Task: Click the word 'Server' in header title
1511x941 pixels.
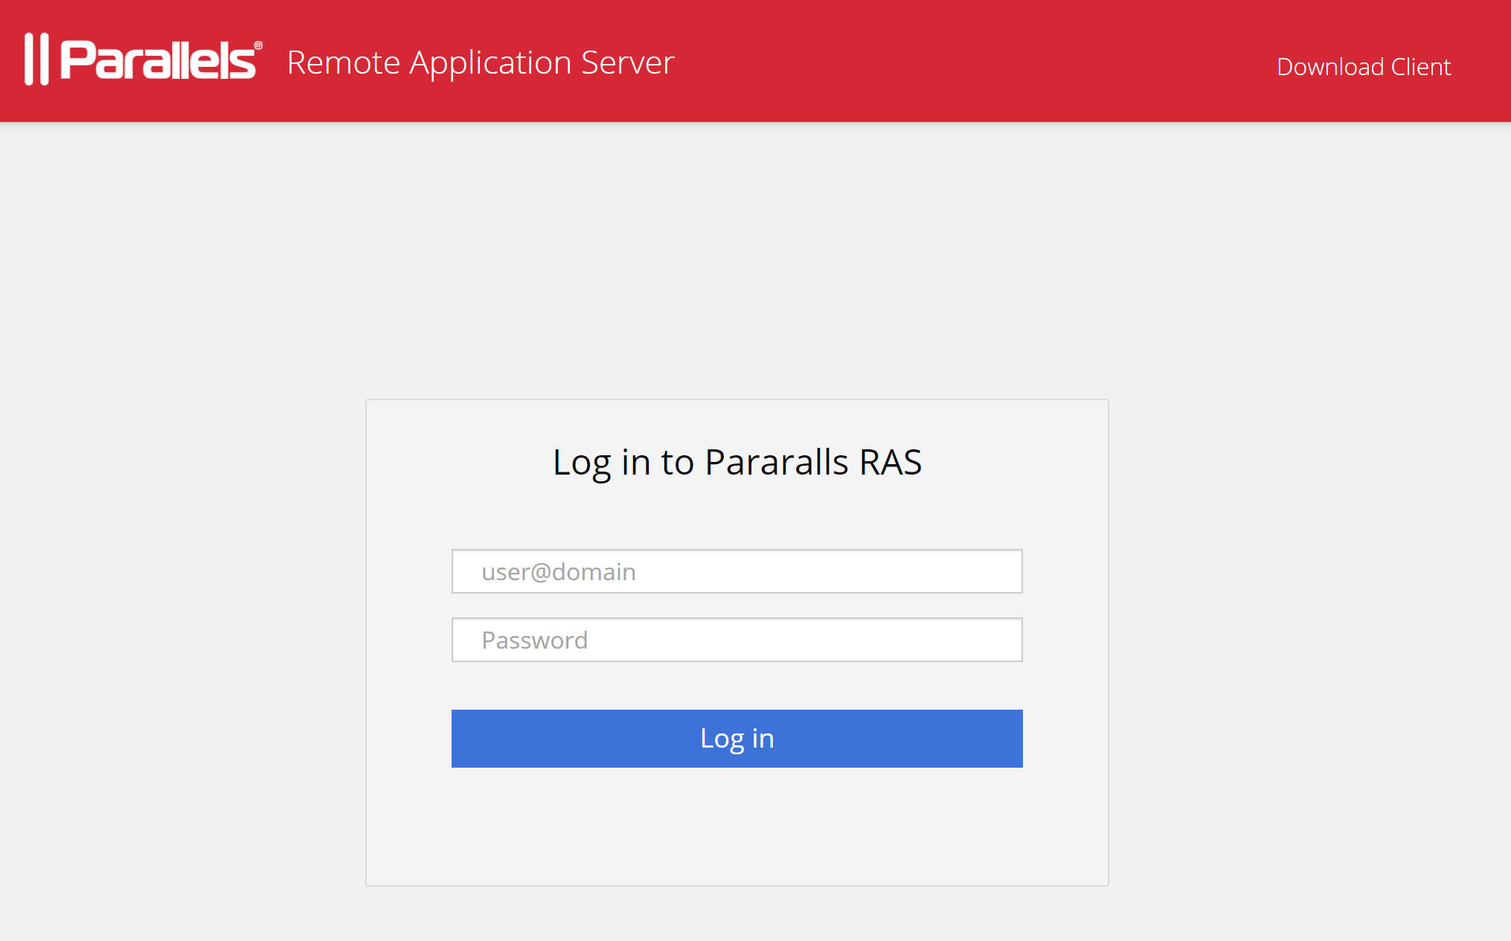Action: click(627, 62)
